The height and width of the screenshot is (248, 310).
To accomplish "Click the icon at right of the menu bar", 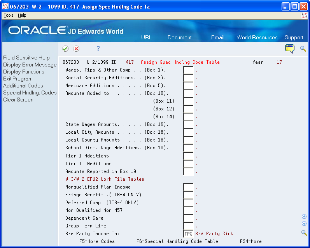I will [305, 16].
